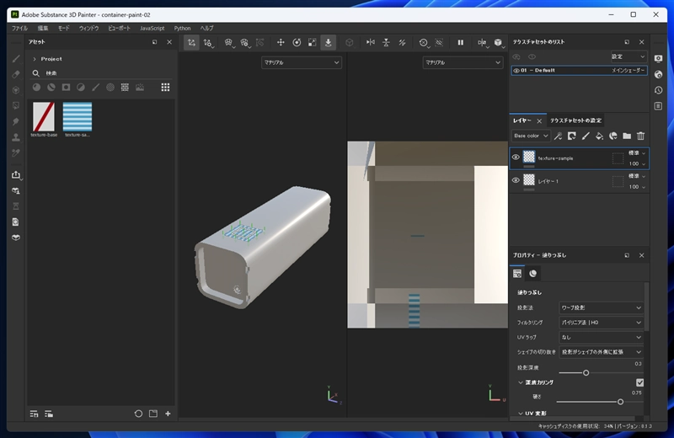
Task: Click the first tool in top toolbar
Action: coord(191,42)
